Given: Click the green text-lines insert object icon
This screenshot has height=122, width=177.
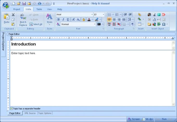Looking at the screenshot, I should click(159, 24).
